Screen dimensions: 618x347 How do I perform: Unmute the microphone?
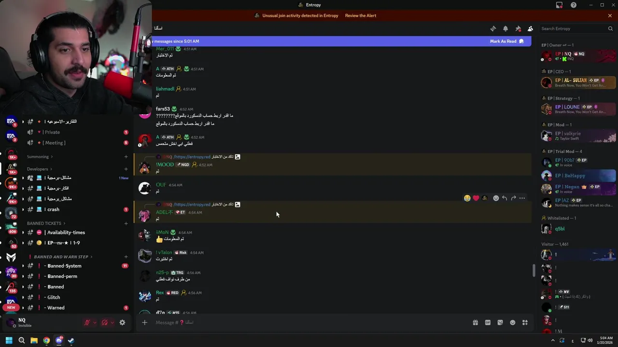pyautogui.click(x=87, y=323)
